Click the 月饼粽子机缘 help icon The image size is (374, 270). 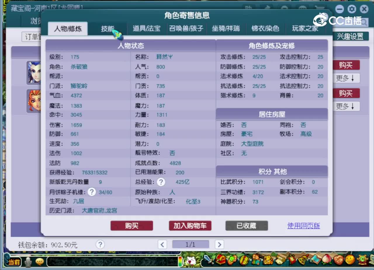point(92,192)
